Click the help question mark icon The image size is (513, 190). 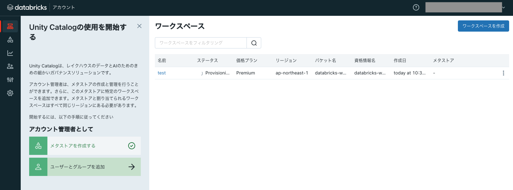click(x=416, y=7)
